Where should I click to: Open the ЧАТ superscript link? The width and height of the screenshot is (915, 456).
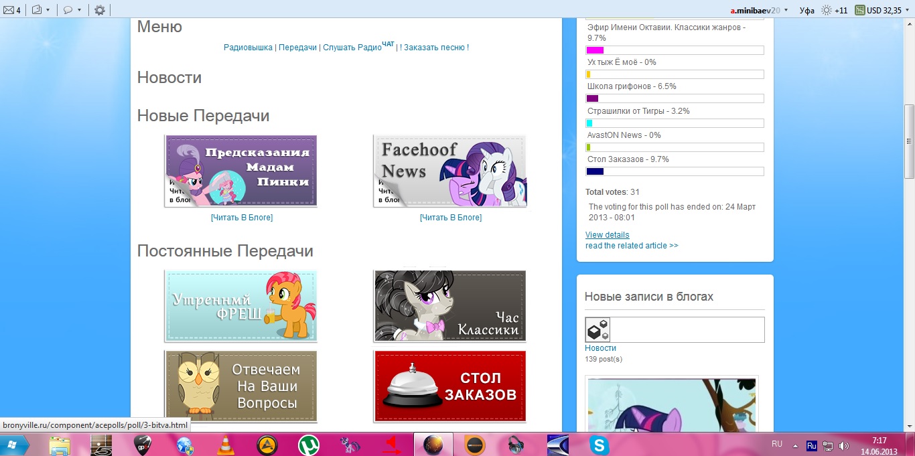[389, 44]
